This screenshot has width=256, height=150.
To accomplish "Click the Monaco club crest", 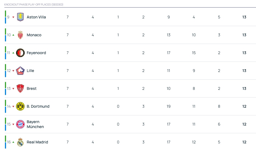I will pos(20,35).
